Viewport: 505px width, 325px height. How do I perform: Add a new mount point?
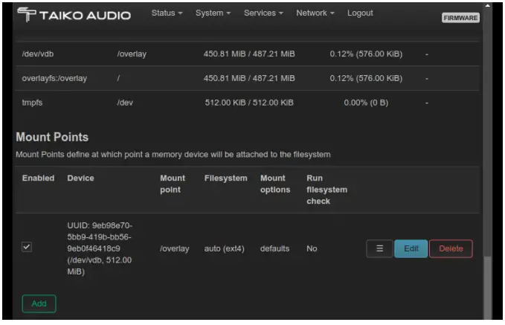click(39, 303)
